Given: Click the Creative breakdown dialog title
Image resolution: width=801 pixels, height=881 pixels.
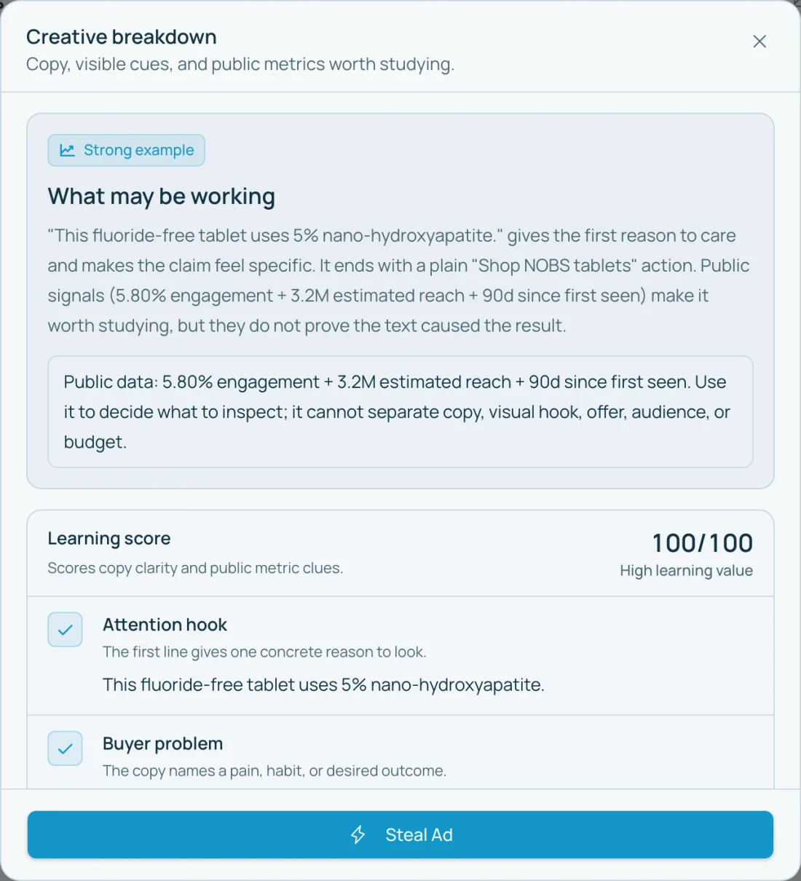Looking at the screenshot, I should tap(122, 37).
